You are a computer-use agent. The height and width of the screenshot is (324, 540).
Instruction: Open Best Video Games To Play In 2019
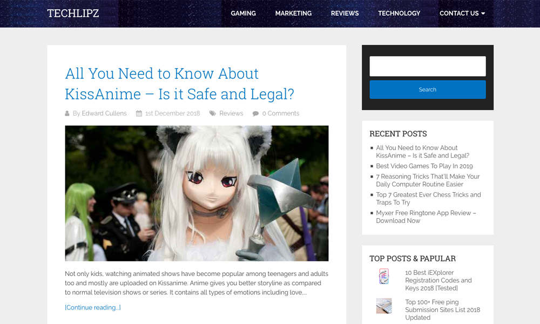(424, 166)
